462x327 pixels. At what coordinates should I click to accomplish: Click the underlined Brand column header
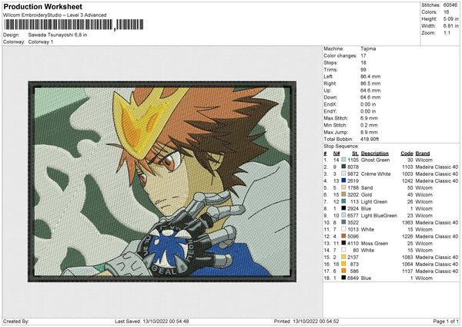[423, 153]
